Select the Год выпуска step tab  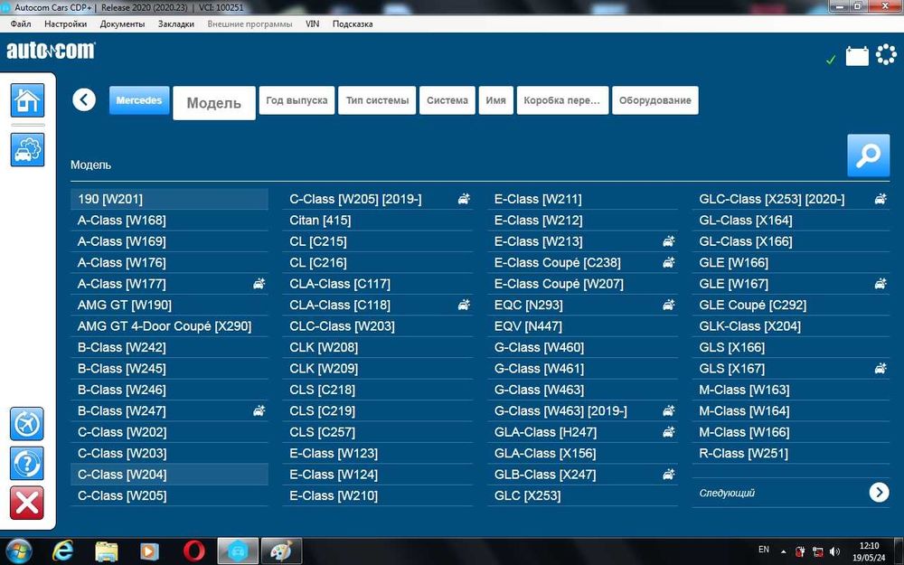[297, 100]
